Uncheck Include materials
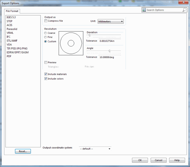The image size is (190, 167). pyautogui.click(x=46, y=74)
